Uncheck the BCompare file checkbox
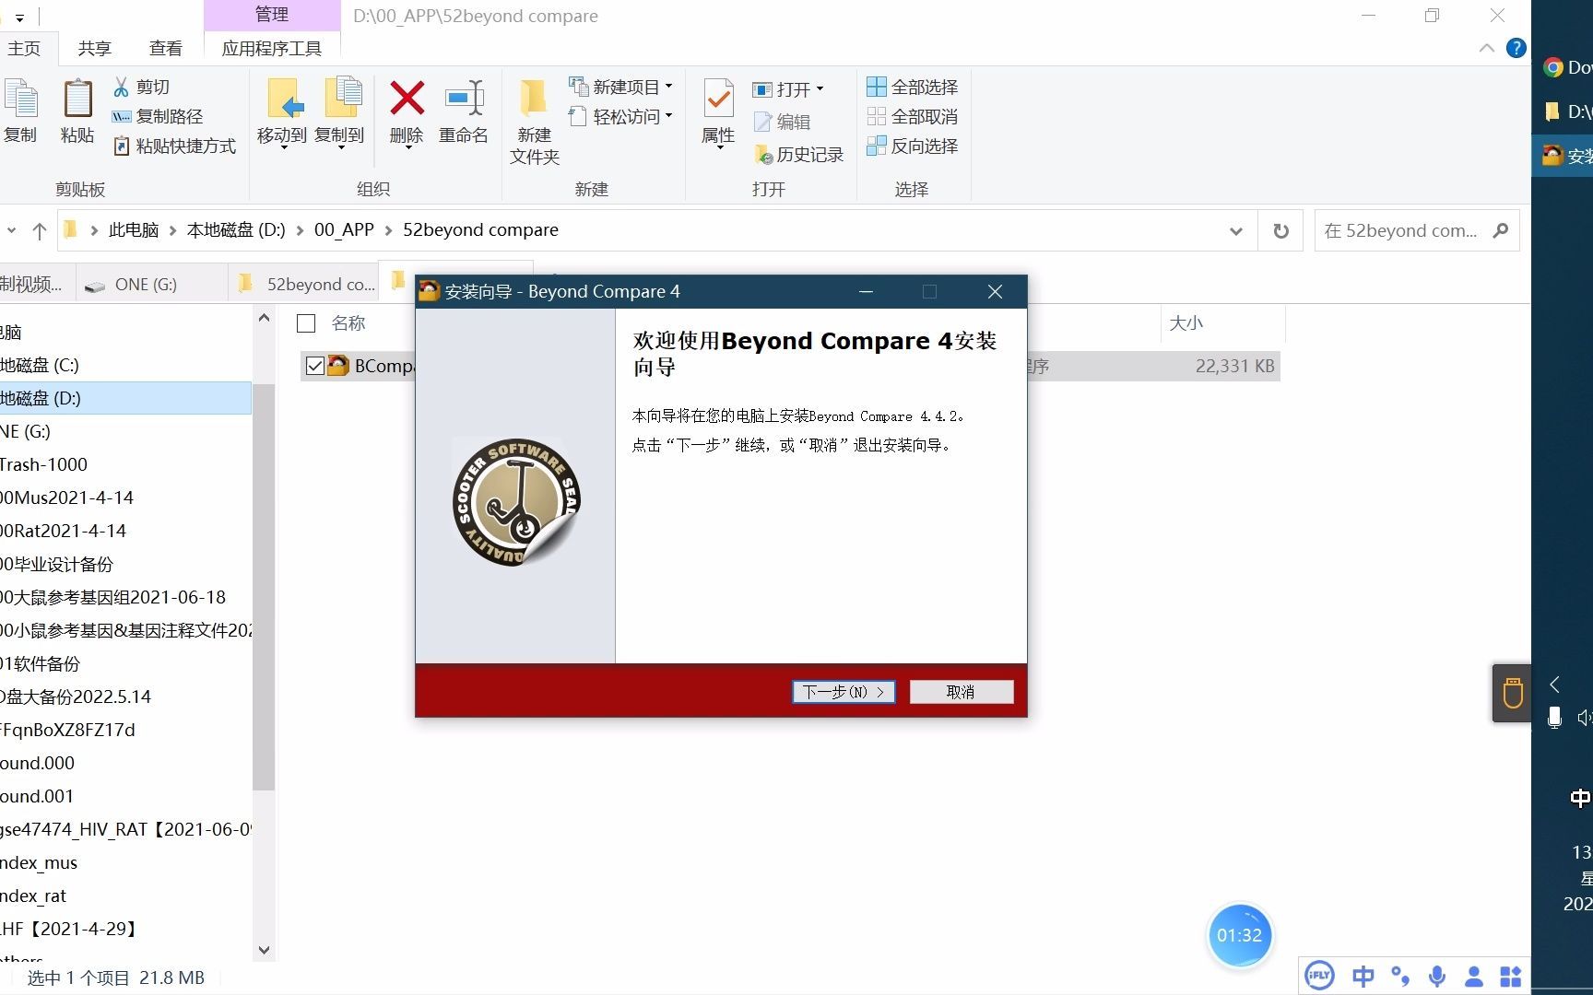 [315, 366]
